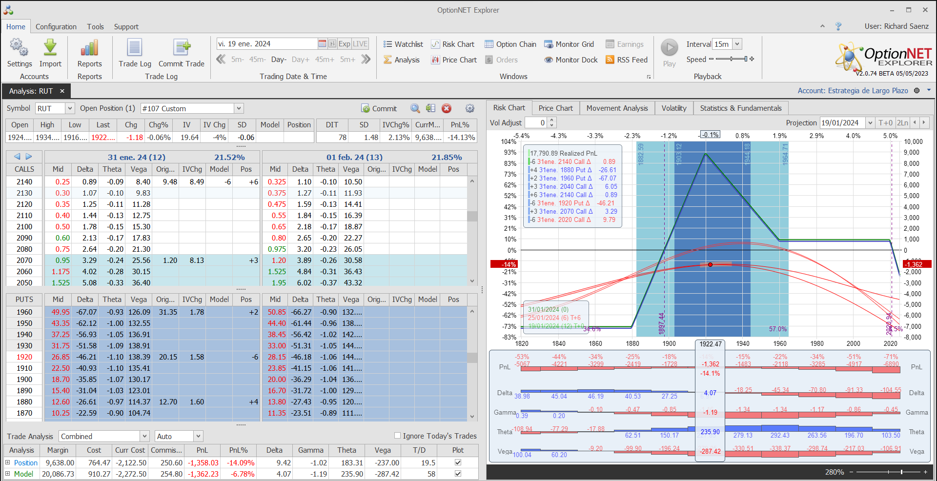Adjust the chart zoom slider at 280%
The image size is (937, 481).
pyautogui.click(x=888, y=472)
